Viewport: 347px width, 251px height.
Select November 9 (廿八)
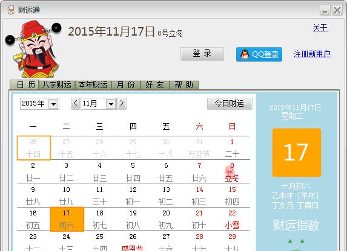33,195
